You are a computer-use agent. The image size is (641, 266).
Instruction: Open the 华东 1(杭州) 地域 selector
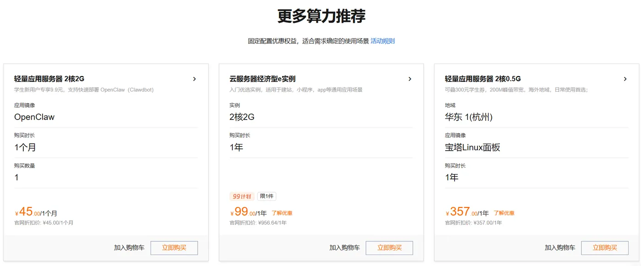pos(468,117)
